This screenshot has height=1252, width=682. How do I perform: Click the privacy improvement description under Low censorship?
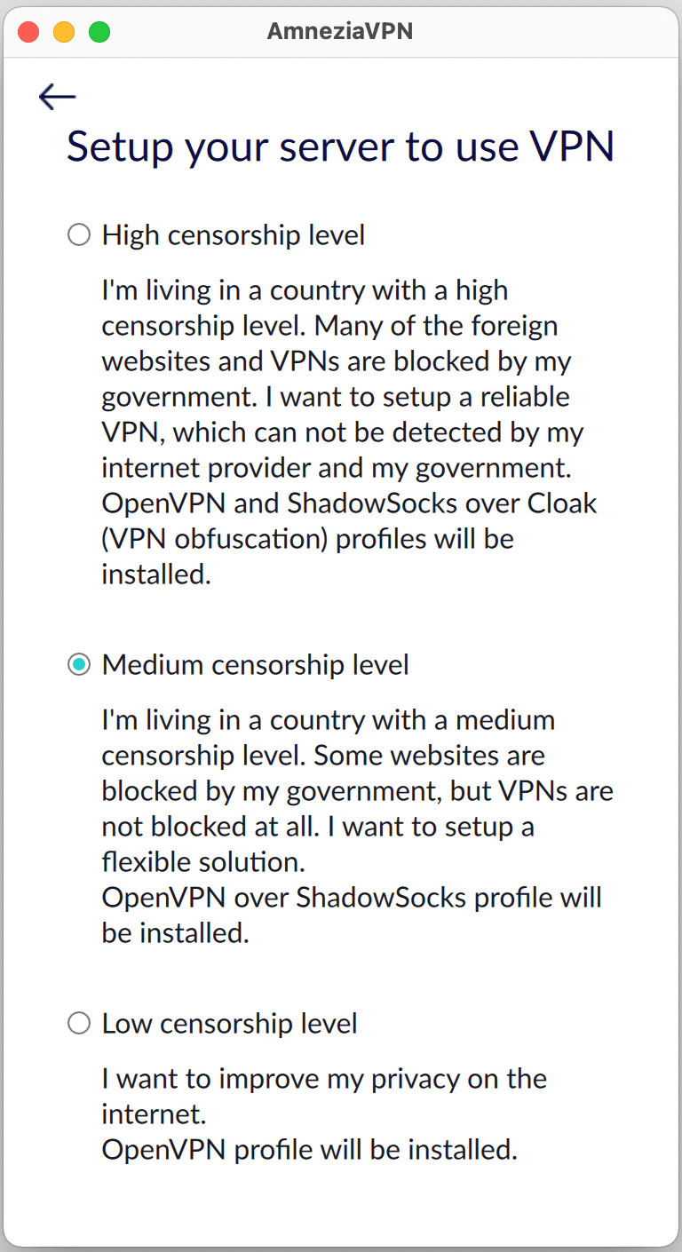pos(324,1096)
